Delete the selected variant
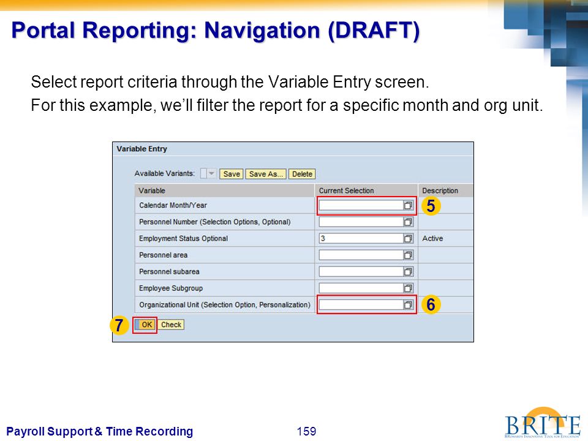The image size is (588, 441). (x=302, y=174)
